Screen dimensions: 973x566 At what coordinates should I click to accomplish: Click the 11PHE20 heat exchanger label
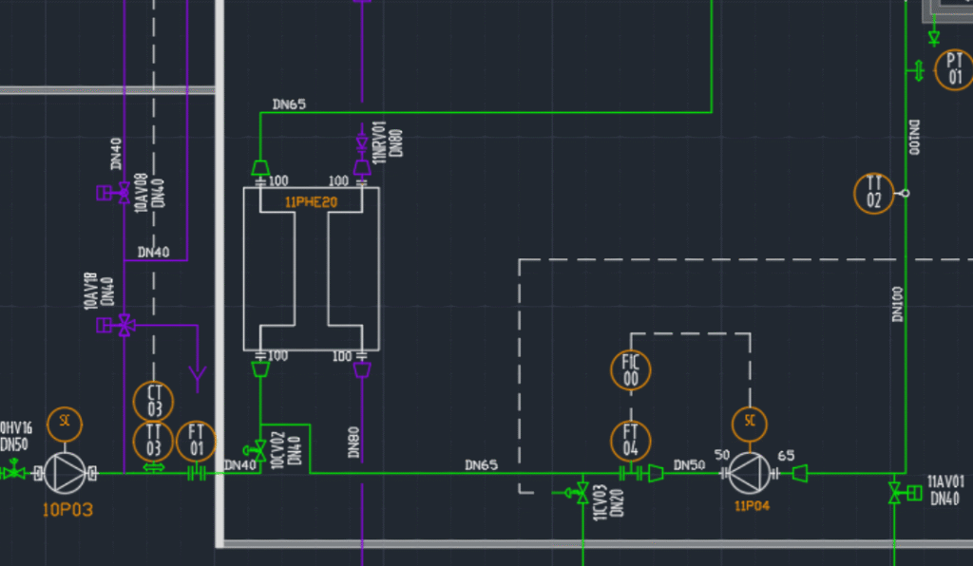311,202
